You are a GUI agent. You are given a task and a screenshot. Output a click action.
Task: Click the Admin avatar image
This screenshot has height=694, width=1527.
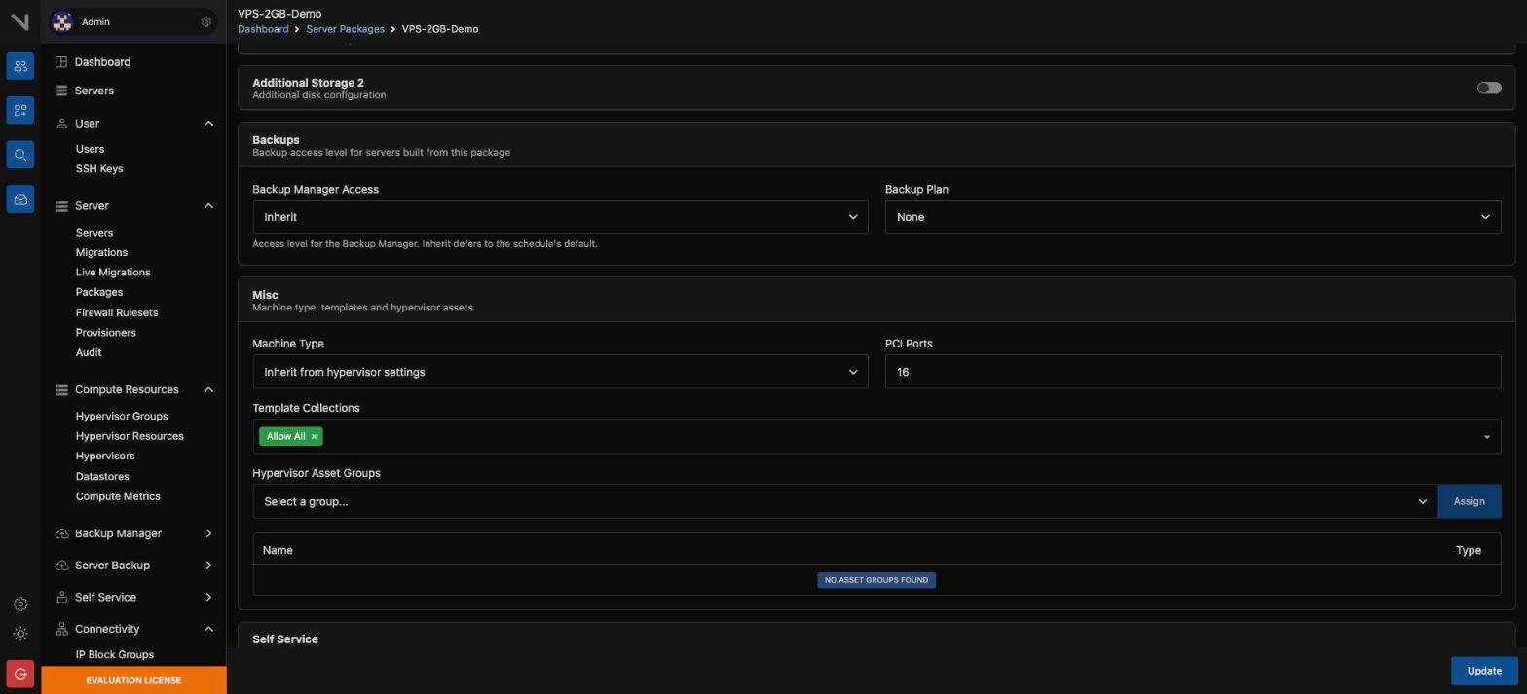click(x=62, y=21)
